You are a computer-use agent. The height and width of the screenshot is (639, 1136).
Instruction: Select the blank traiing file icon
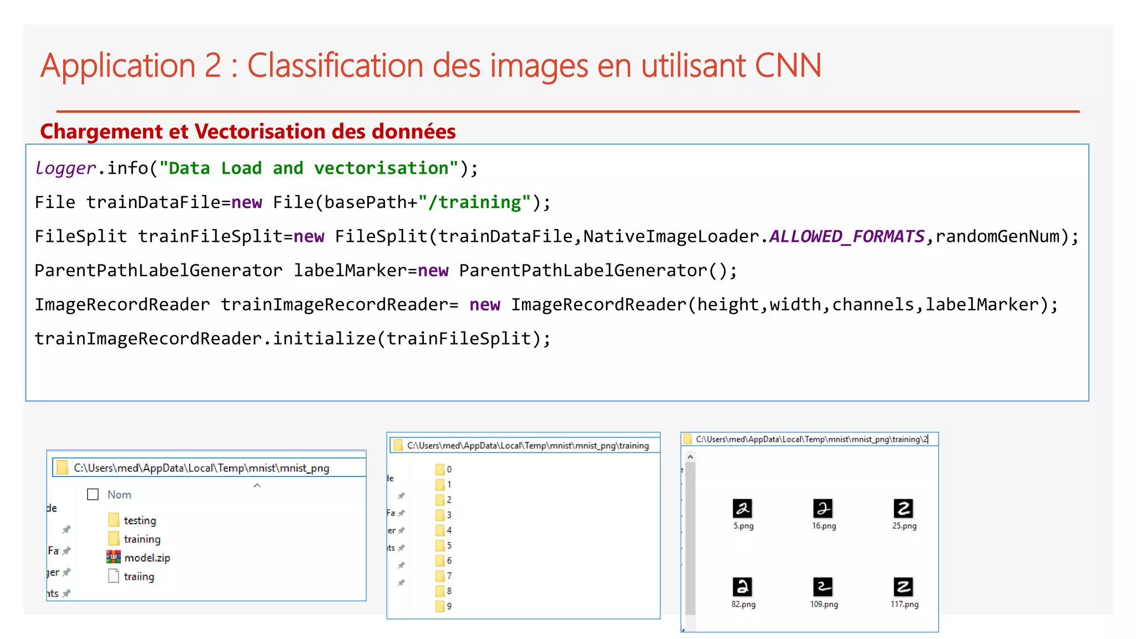114,576
